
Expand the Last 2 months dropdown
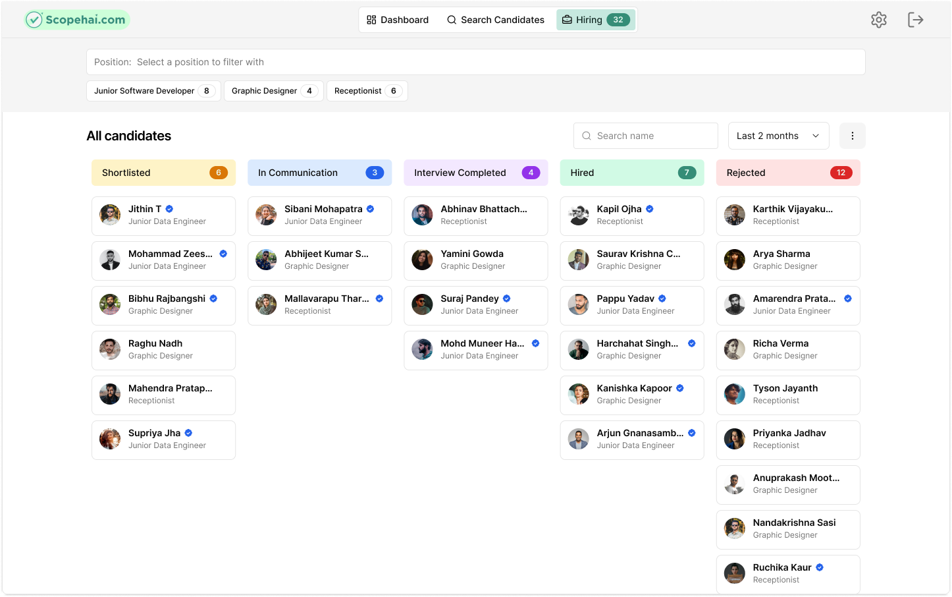point(778,136)
